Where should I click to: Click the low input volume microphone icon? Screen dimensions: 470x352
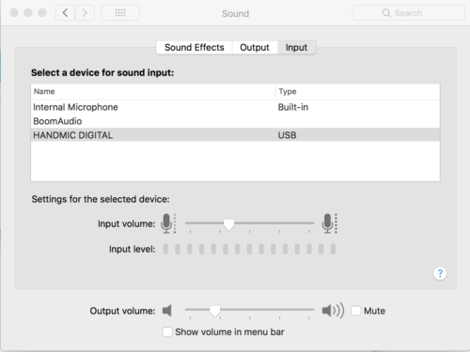coord(168,223)
